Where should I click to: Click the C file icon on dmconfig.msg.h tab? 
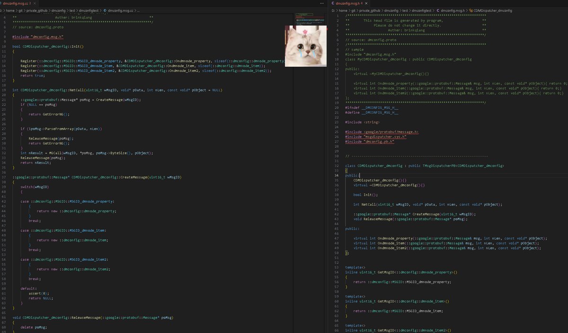click(x=333, y=3)
